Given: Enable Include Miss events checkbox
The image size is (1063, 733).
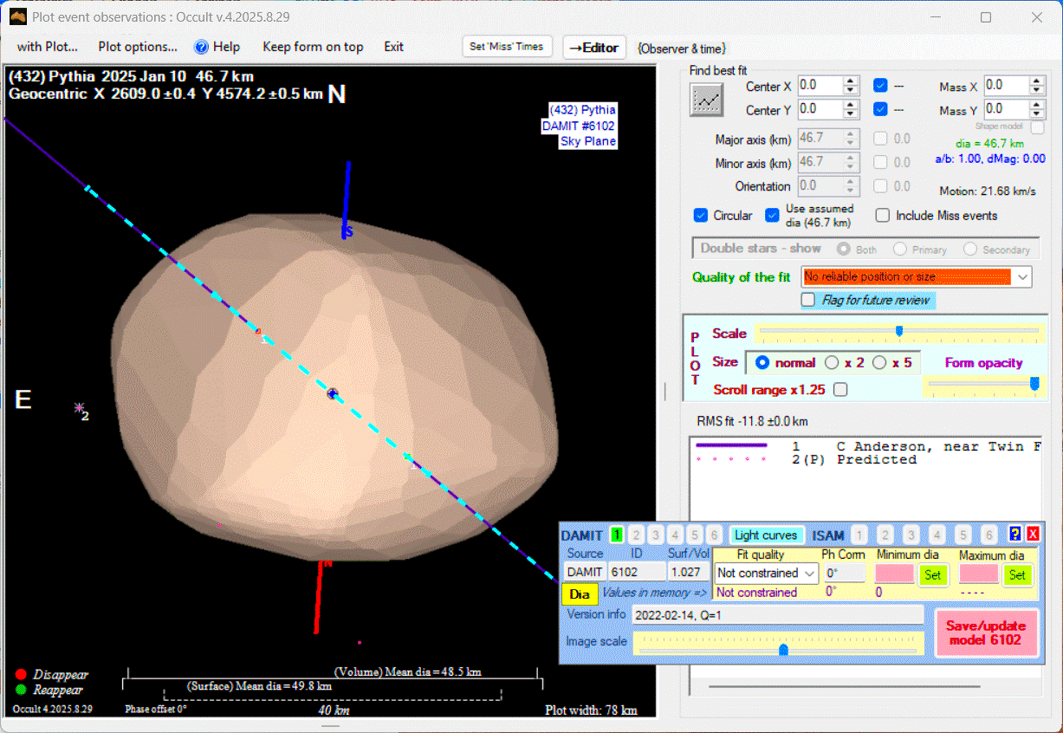Looking at the screenshot, I should pos(882,215).
